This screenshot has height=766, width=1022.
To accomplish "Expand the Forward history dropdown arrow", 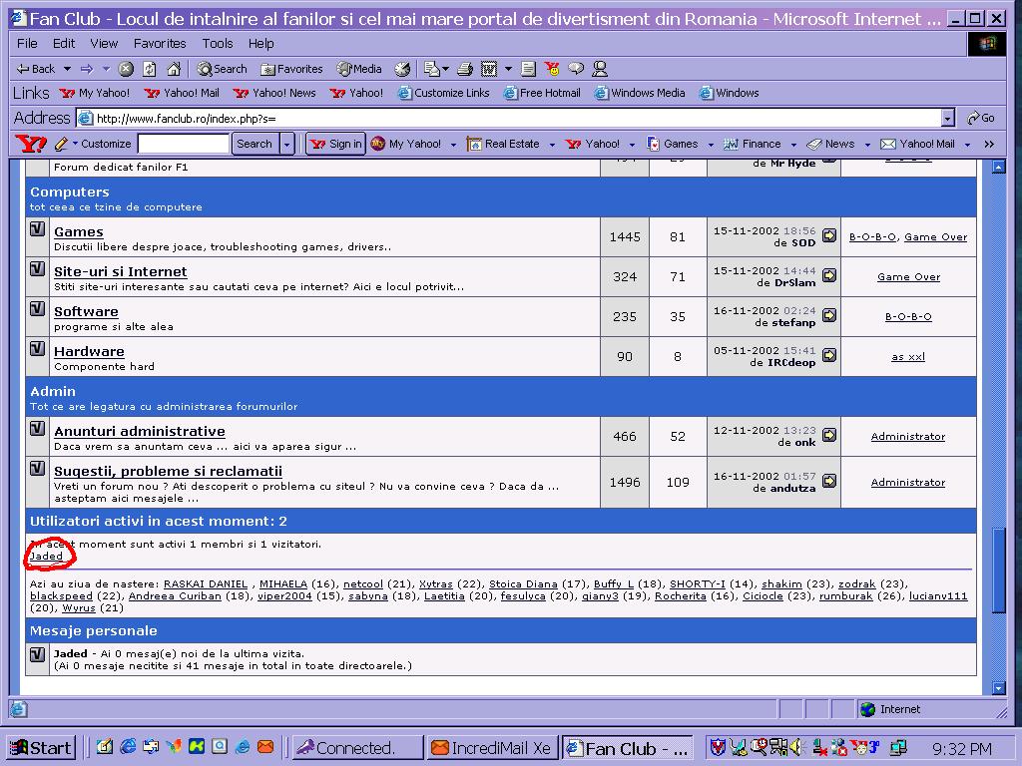I will click(106, 69).
